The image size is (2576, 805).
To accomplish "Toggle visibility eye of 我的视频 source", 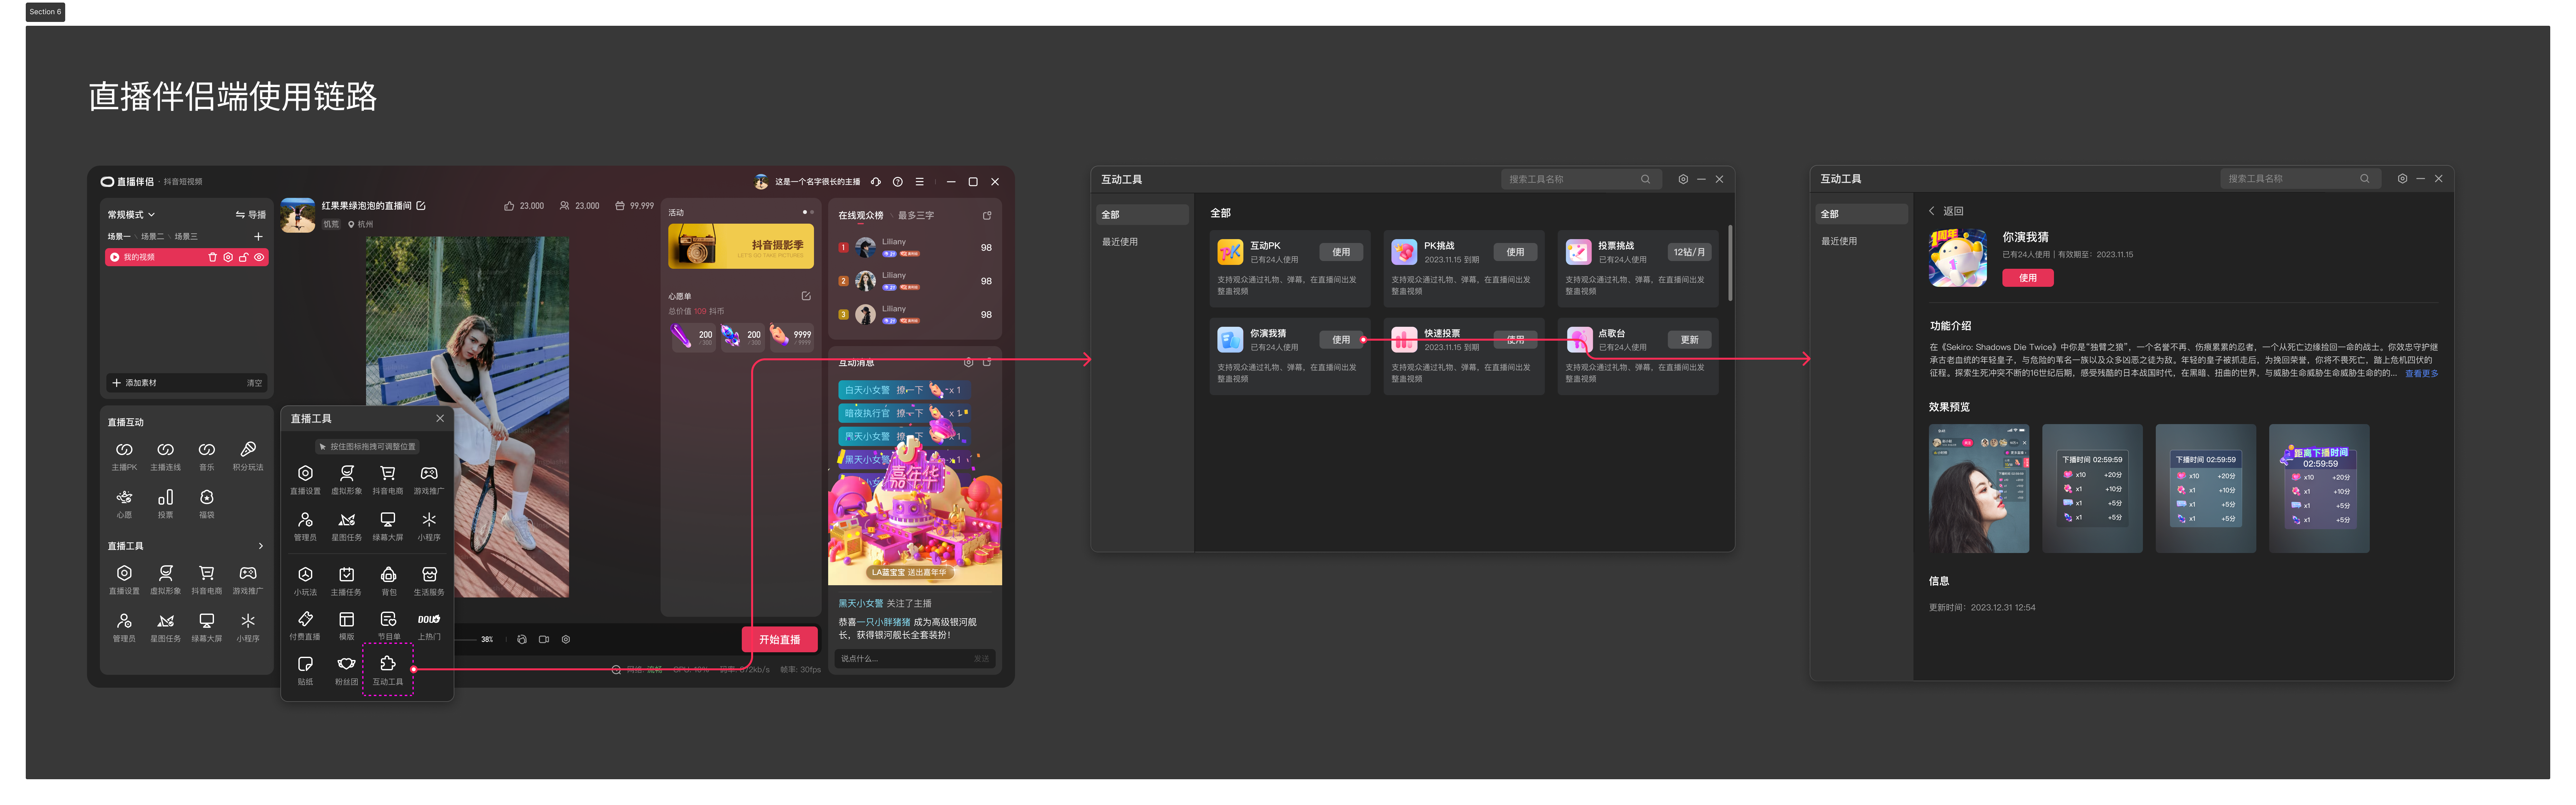I will pos(259,257).
